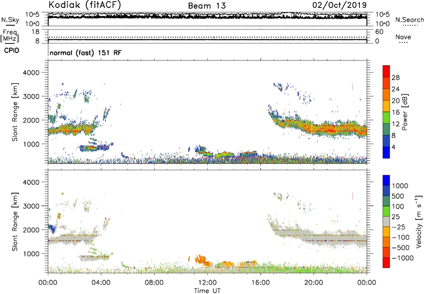Click "1000" on the velocity panel range axis
Viewport: 424px width, 294px height.
pos(31,254)
